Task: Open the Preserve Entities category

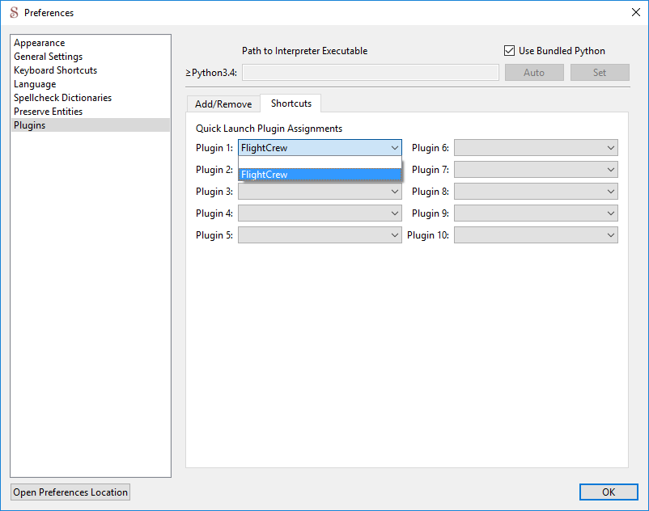Action: (48, 112)
